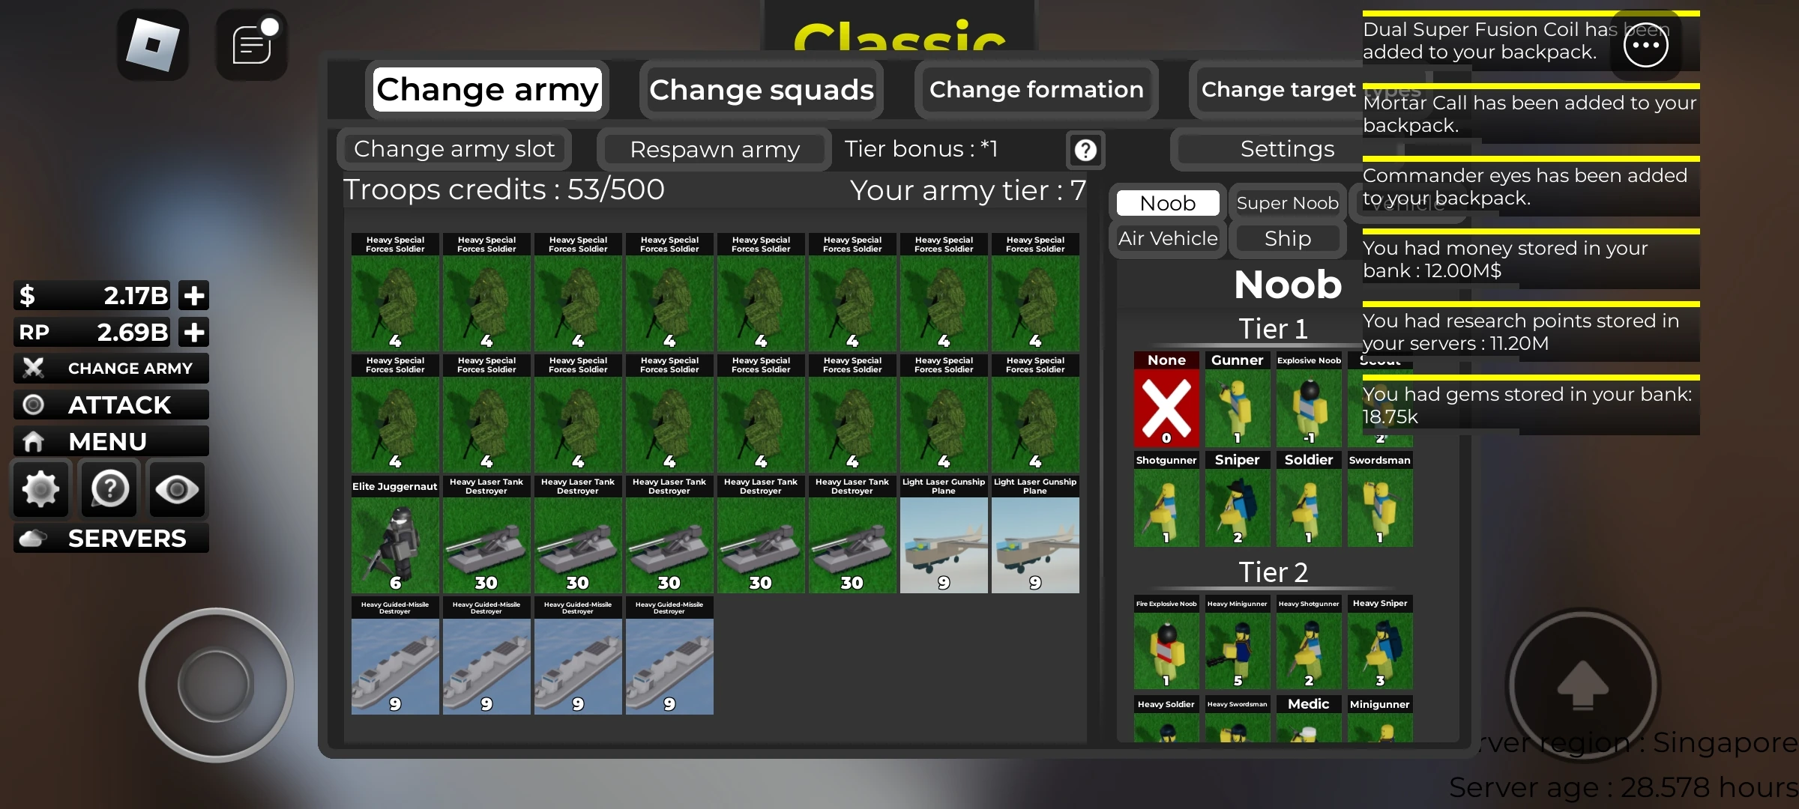
Task: Open the three-dots options icon
Action: coord(1645,45)
